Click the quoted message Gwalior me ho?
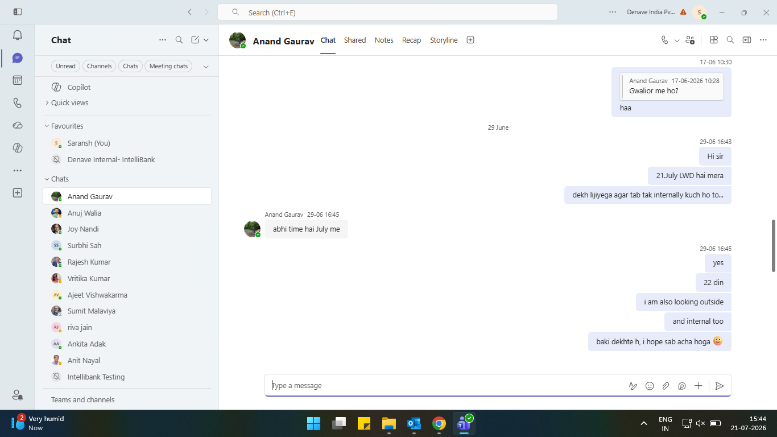 [x=672, y=86]
